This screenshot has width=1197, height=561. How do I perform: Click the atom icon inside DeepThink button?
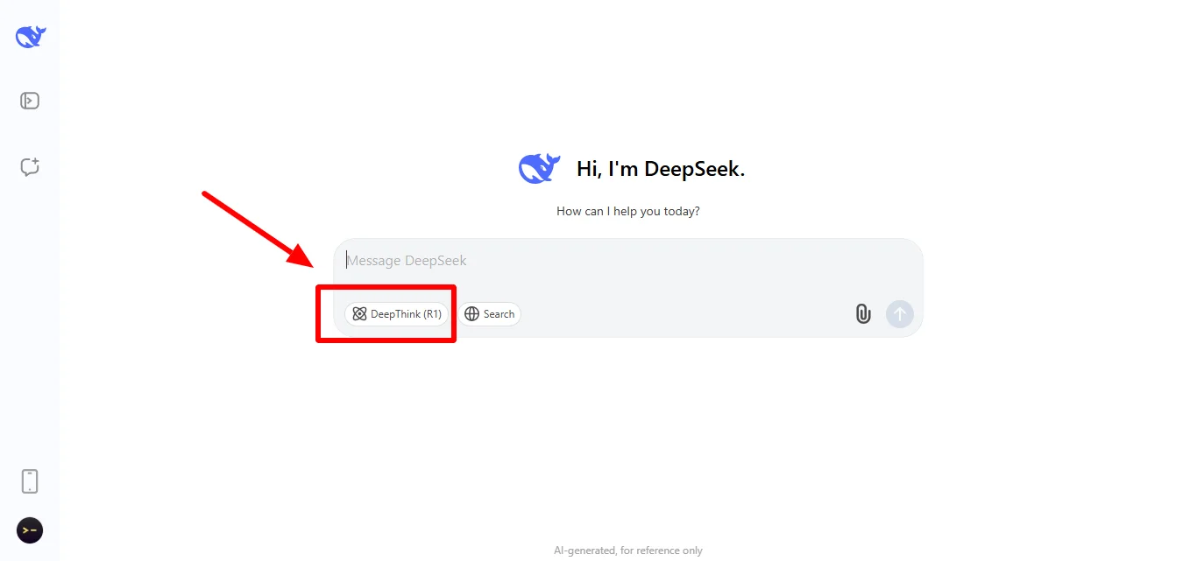(358, 313)
